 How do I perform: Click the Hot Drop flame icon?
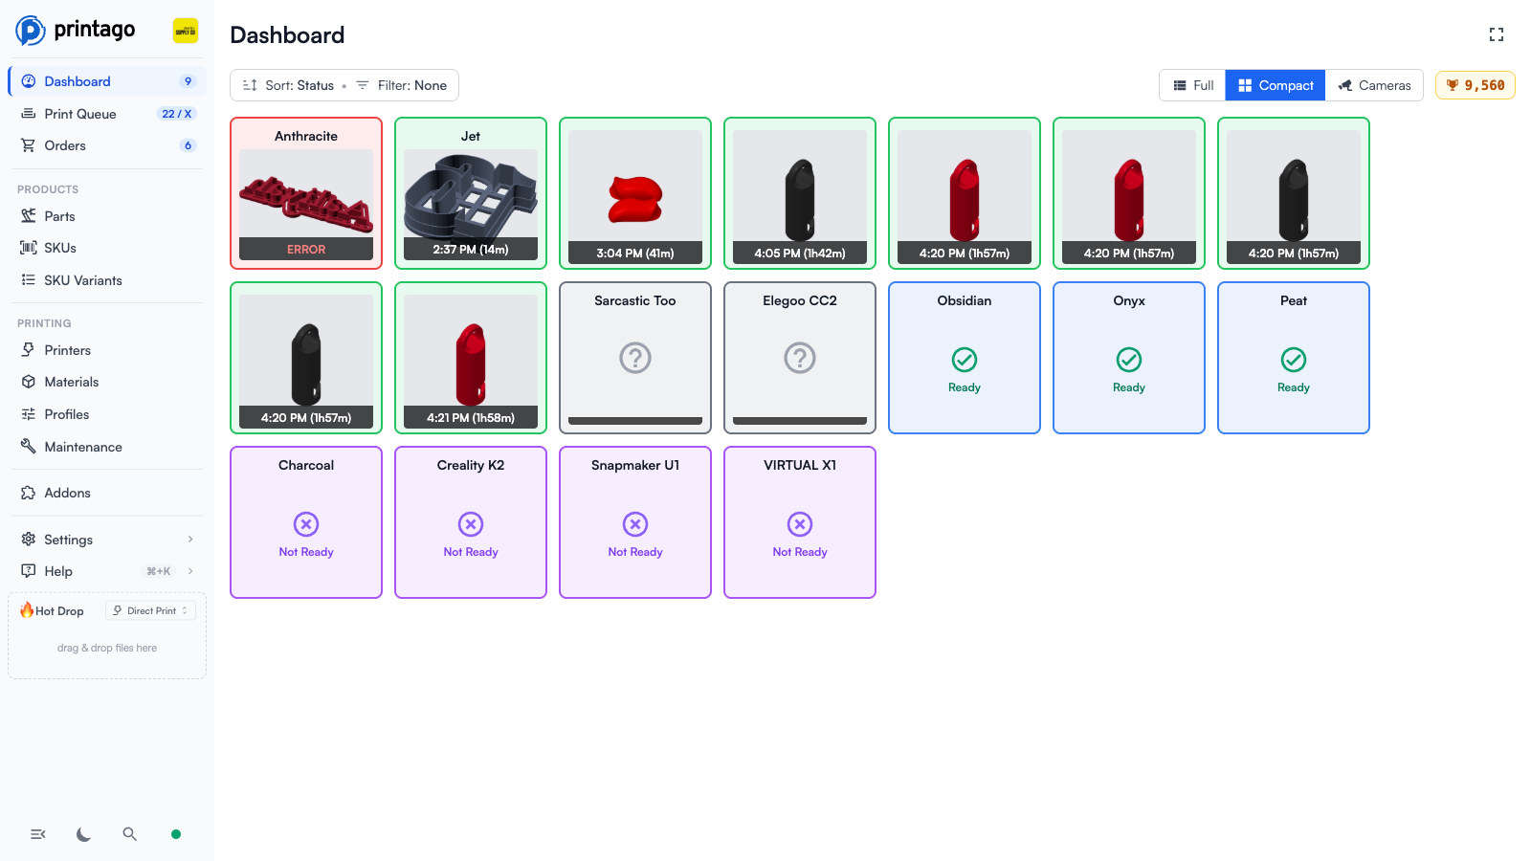point(27,610)
